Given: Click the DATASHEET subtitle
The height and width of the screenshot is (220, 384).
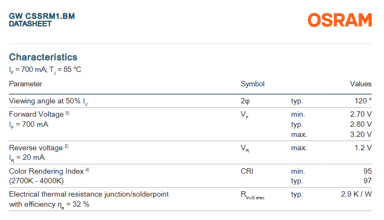Looking at the screenshot, I should (x=30, y=24).
